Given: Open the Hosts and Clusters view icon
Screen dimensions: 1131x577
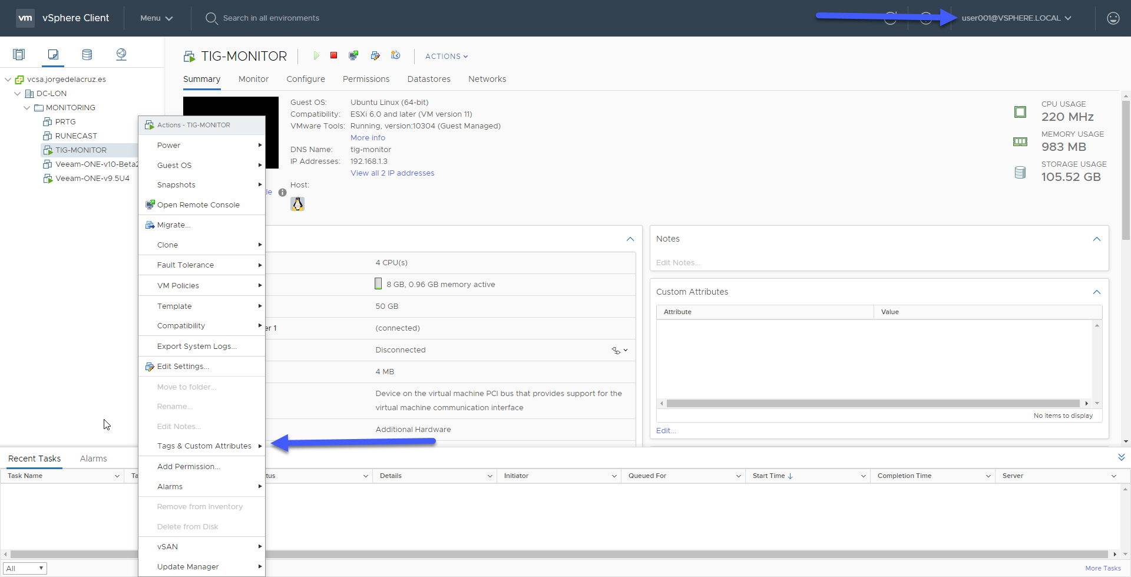Looking at the screenshot, I should 19,54.
